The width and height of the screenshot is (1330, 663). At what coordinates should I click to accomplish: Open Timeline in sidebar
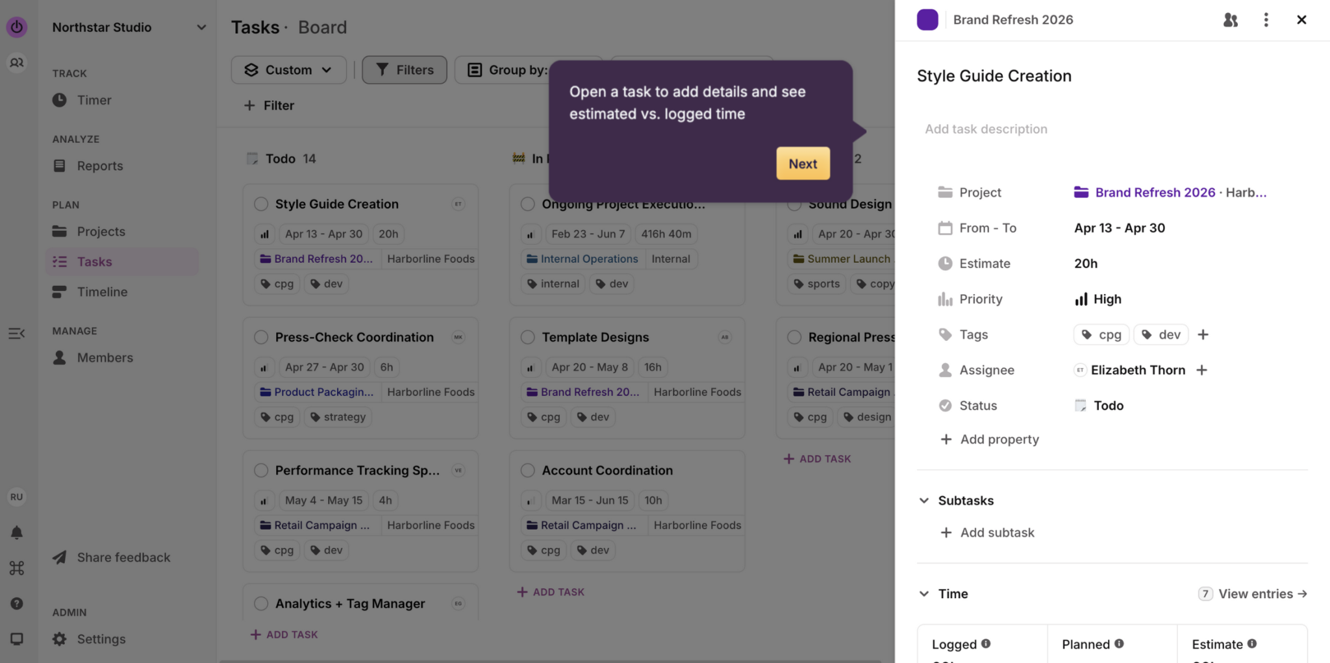[102, 292]
